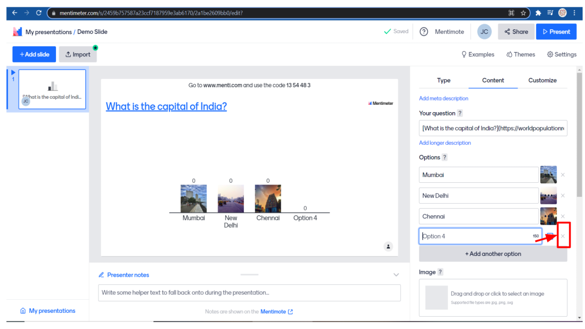The image size is (585, 329).
Task: Select the slide 1 thumbnail
Action: pyautogui.click(x=52, y=89)
